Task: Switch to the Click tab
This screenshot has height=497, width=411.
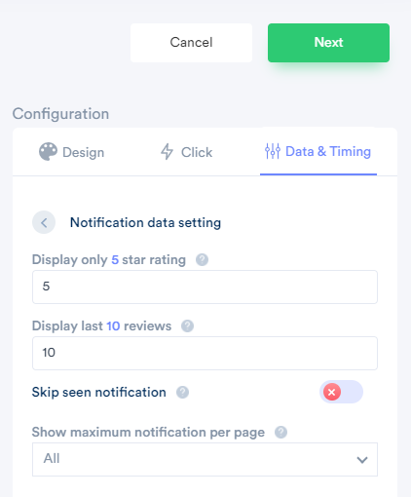Action: (187, 152)
